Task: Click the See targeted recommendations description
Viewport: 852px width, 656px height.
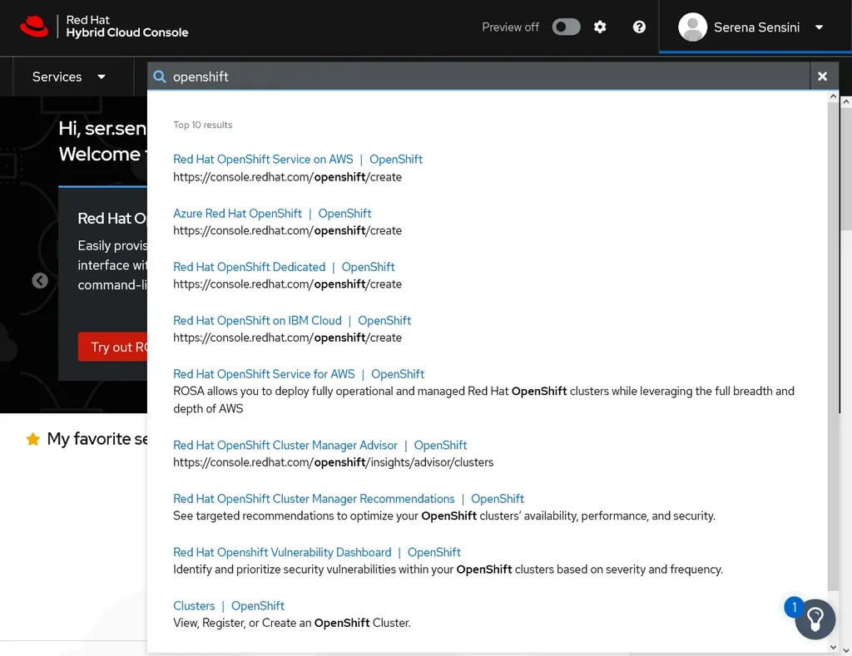Action: [444, 515]
